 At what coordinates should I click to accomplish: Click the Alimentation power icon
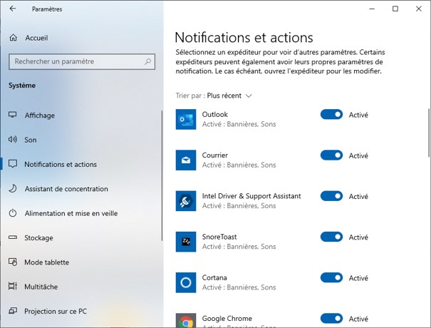click(x=13, y=213)
